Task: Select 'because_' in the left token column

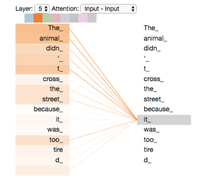Action: pos(43,109)
